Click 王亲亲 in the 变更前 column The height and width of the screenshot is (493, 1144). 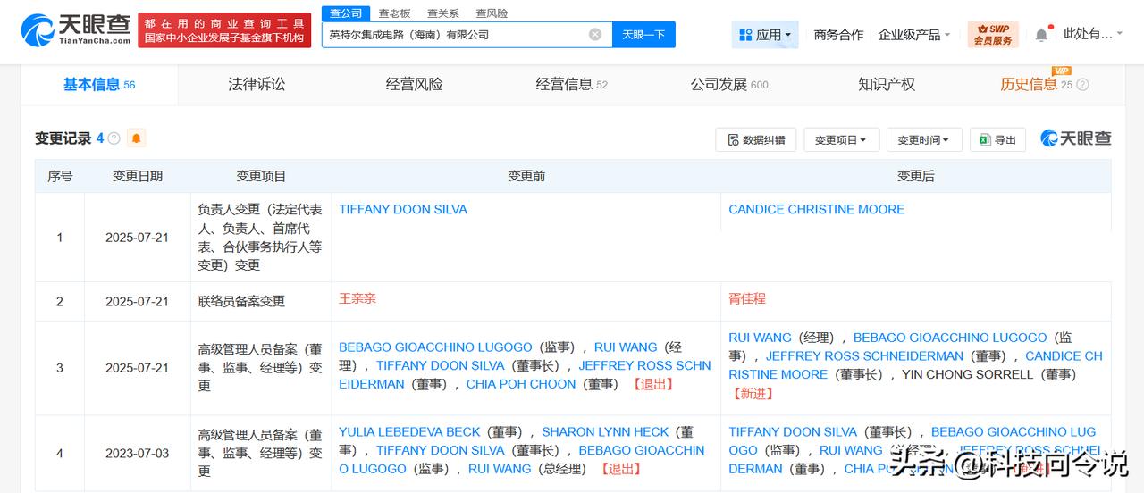pyautogui.click(x=357, y=298)
